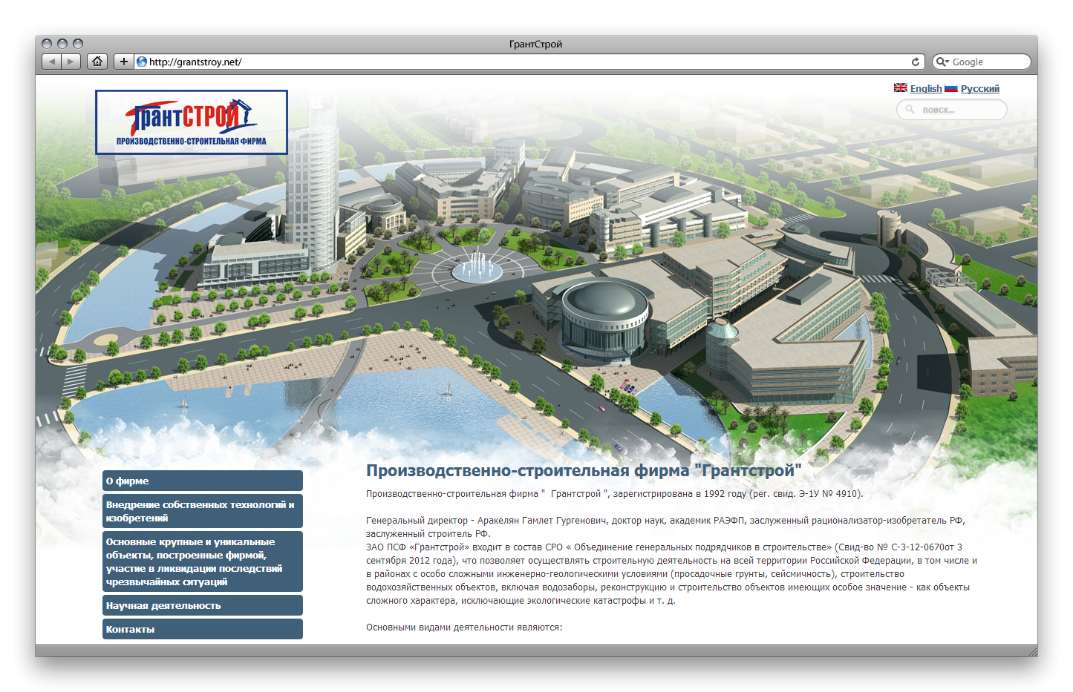
Task: Click the globe favicon in address bar
Action: (x=142, y=62)
